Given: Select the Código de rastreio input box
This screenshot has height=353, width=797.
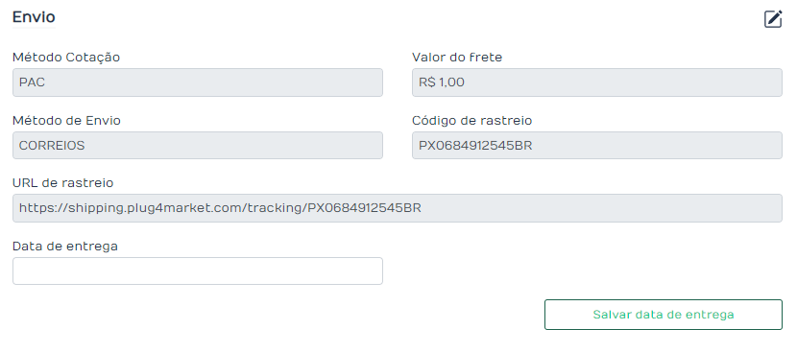Looking at the screenshot, I should pos(597,145).
